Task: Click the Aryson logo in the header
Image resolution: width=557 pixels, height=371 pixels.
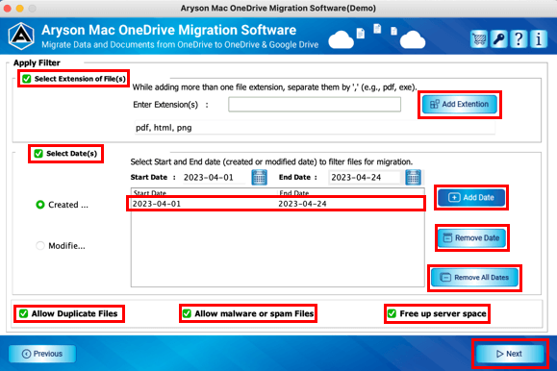Action: pyautogui.click(x=21, y=37)
